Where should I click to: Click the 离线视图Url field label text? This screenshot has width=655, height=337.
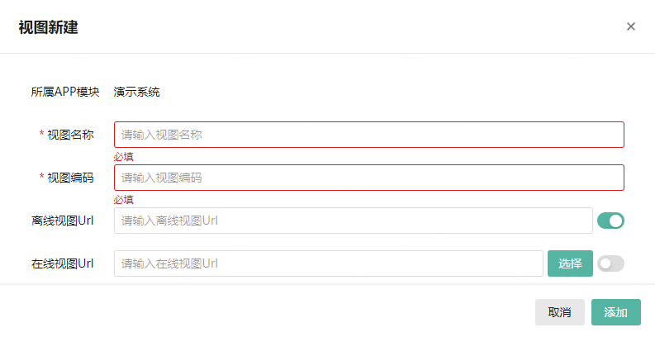click(x=63, y=221)
